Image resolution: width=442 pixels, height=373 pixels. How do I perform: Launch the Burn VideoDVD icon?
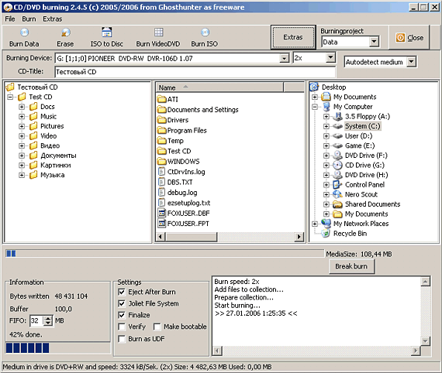tap(158, 33)
